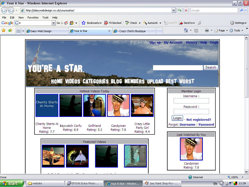Expand the tab list dropdown arrow

point(23,31)
